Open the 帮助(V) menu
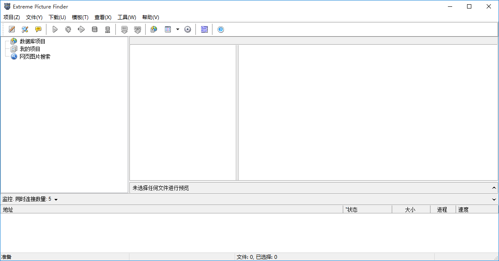This screenshot has width=499, height=261. point(151,17)
